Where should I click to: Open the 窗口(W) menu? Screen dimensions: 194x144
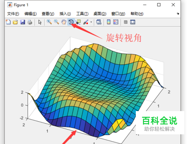pyautogui.click(x=118, y=14)
